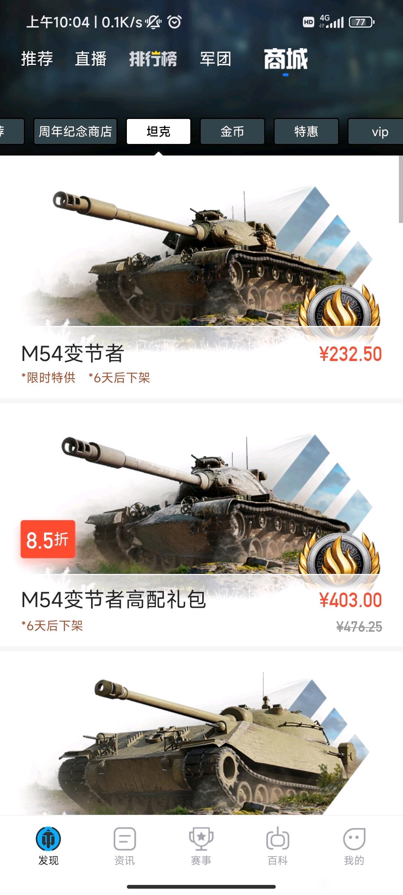This screenshot has width=403, height=895.
Task: Select the 周年纪念商店 category
Action: pyautogui.click(x=75, y=131)
